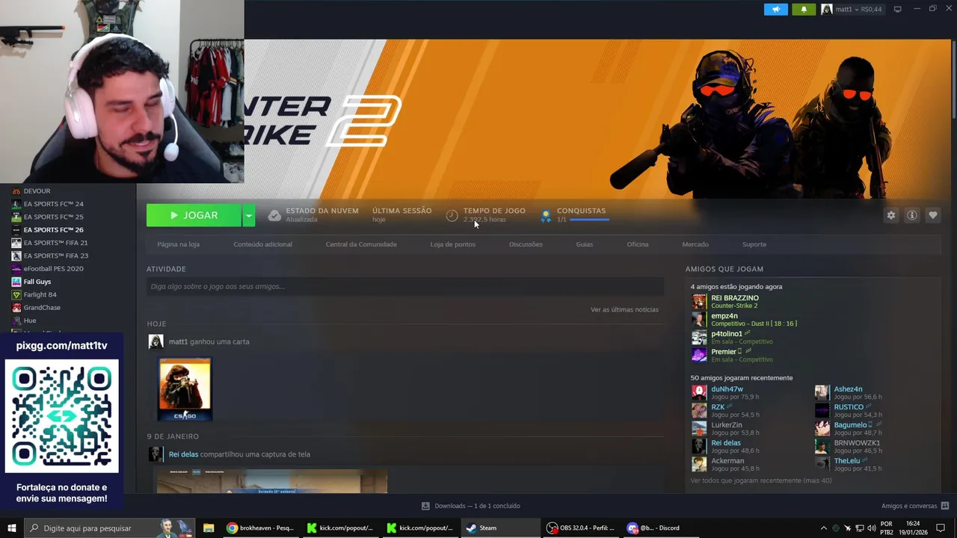The image size is (957, 538).
Task: Click the matt1 profile avatar at top
Action: [827, 9]
